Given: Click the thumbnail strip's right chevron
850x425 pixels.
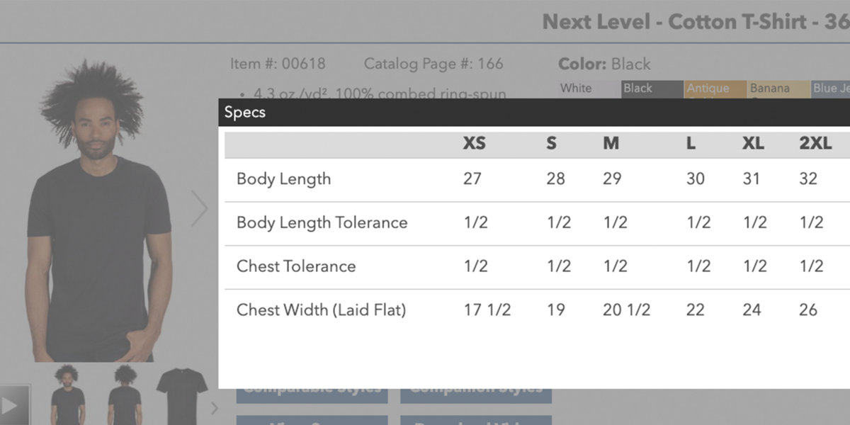Looking at the screenshot, I should [x=215, y=407].
